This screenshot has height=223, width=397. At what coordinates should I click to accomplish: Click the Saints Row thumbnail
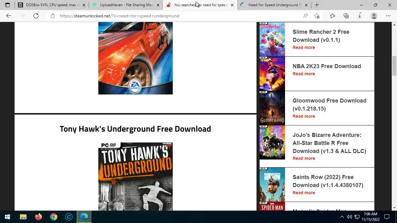coord(272,185)
